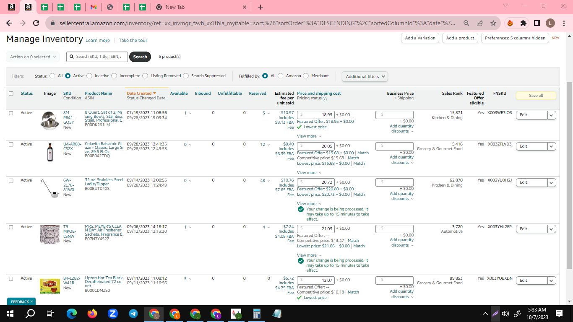Screen dimensions: 573x322
Task: Expand Add quantity discounts for Lipton row
Action: click(402, 294)
